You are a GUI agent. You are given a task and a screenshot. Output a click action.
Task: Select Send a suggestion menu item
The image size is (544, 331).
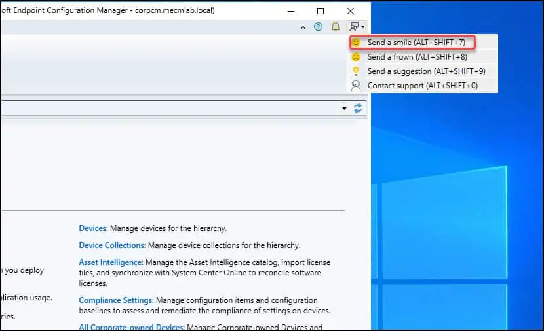point(422,71)
